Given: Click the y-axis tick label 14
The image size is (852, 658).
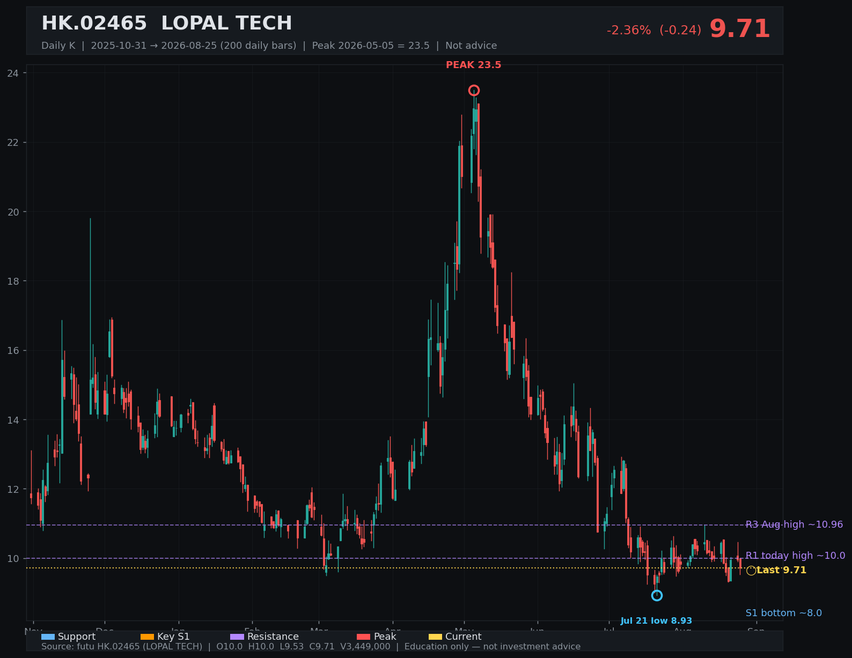Looking at the screenshot, I should 13,420.
